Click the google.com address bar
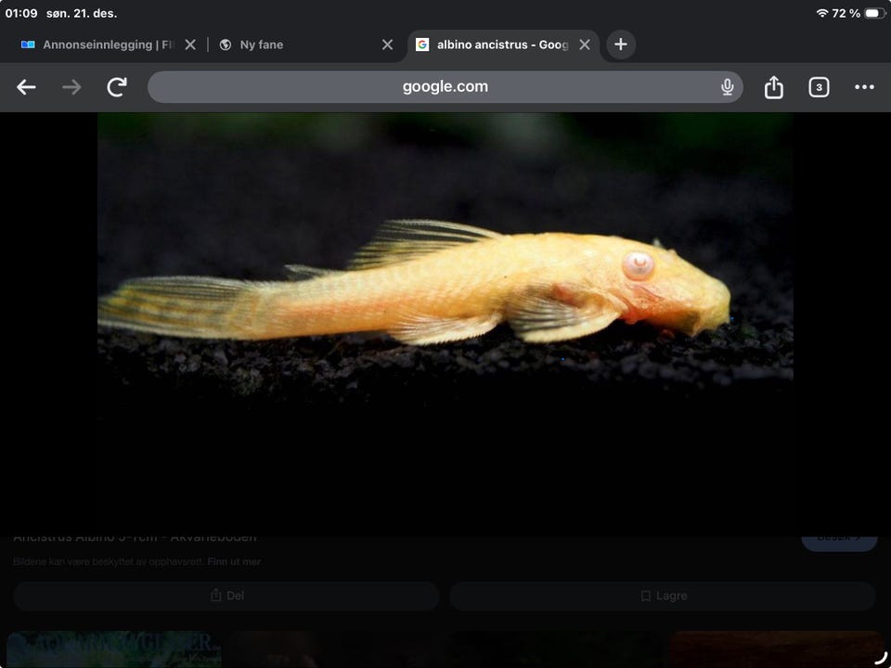Viewport: 891px width, 668px height. point(444,87)
